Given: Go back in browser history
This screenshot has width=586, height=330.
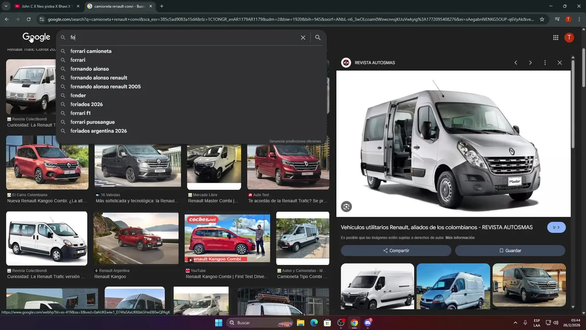Looking at the screenshot, I should click(x=6, y=19).
